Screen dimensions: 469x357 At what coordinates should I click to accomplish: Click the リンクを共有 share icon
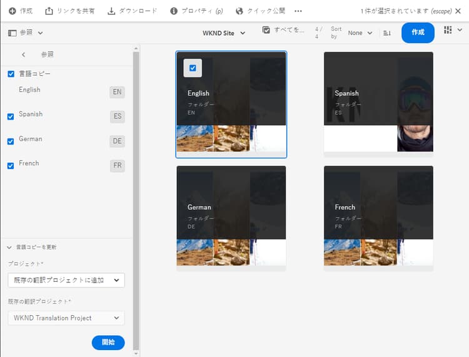pos(49,11)
